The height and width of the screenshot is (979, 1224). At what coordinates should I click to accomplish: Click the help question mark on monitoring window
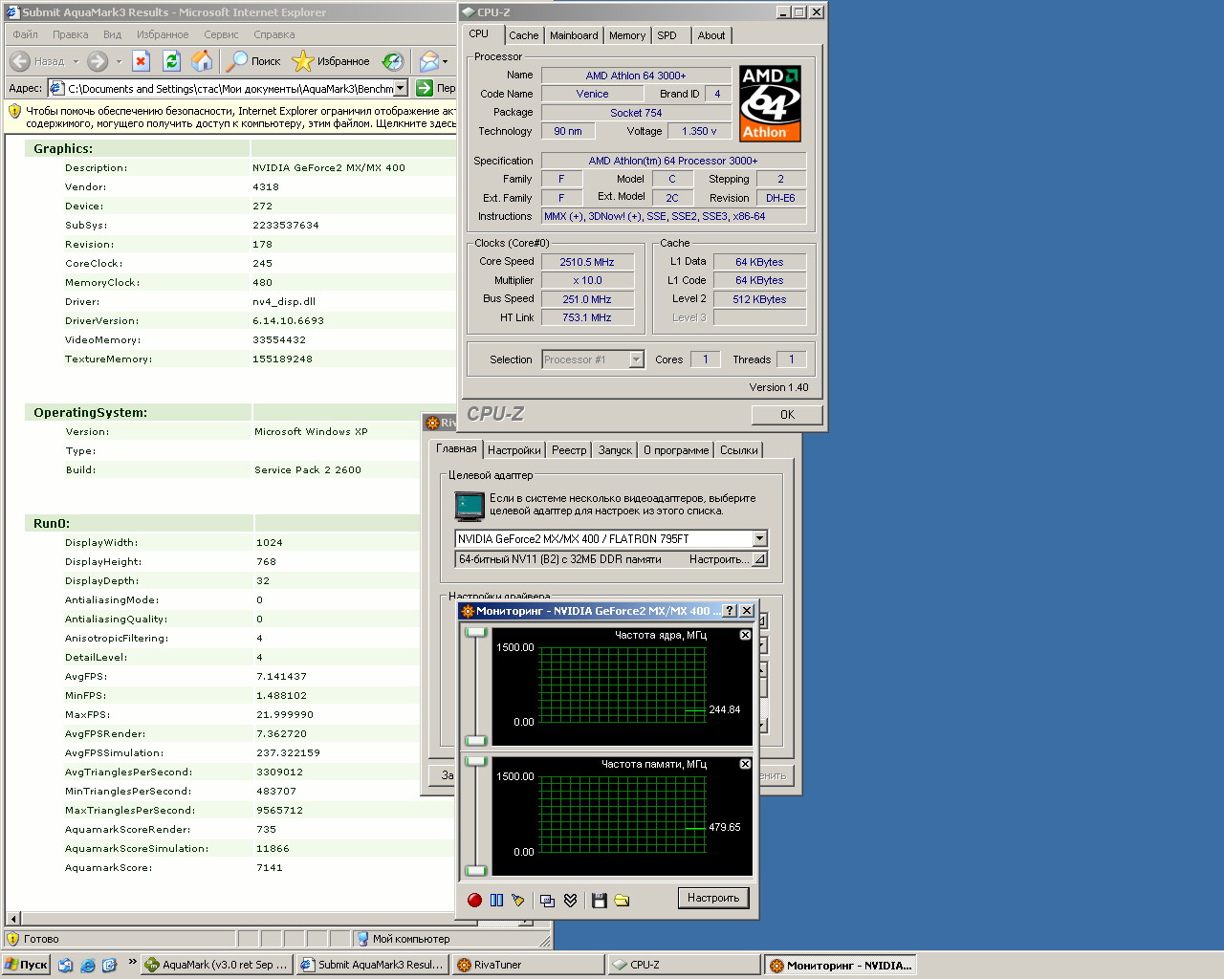[x=730, y=611]
